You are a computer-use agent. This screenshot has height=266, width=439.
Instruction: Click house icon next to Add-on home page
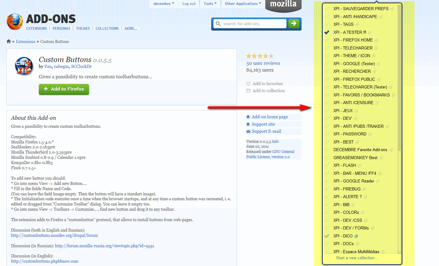[248, 117]
